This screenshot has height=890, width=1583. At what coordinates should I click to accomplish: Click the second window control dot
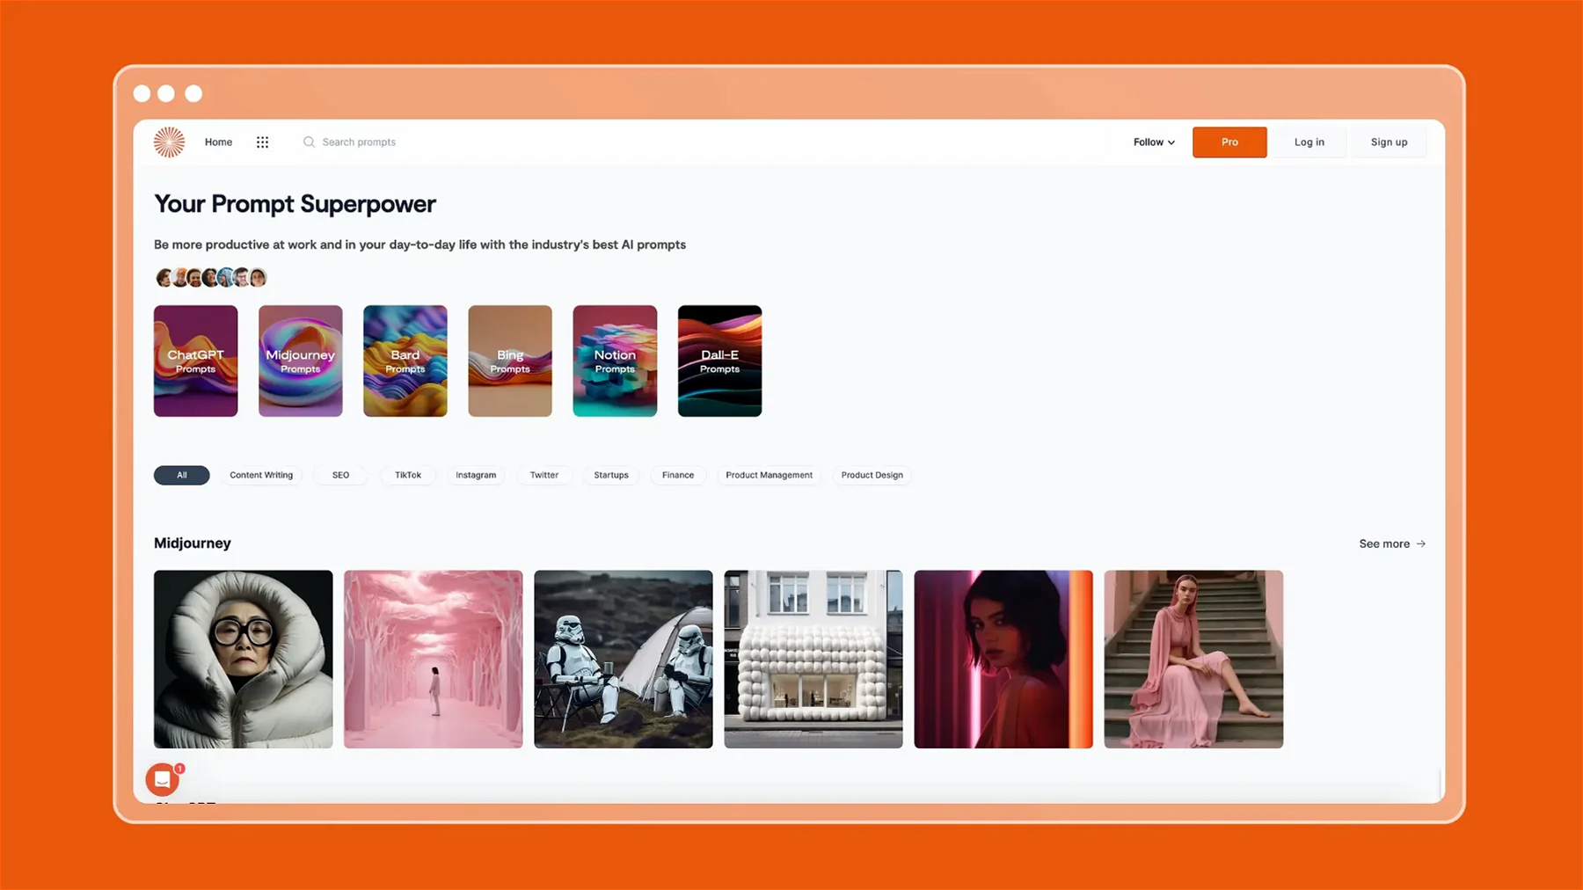pyautogui.click(x=166, y=93)
